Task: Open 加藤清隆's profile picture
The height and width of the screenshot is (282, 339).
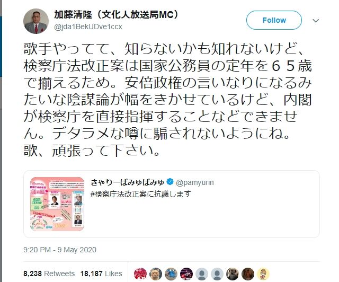Action: point(36,21)
